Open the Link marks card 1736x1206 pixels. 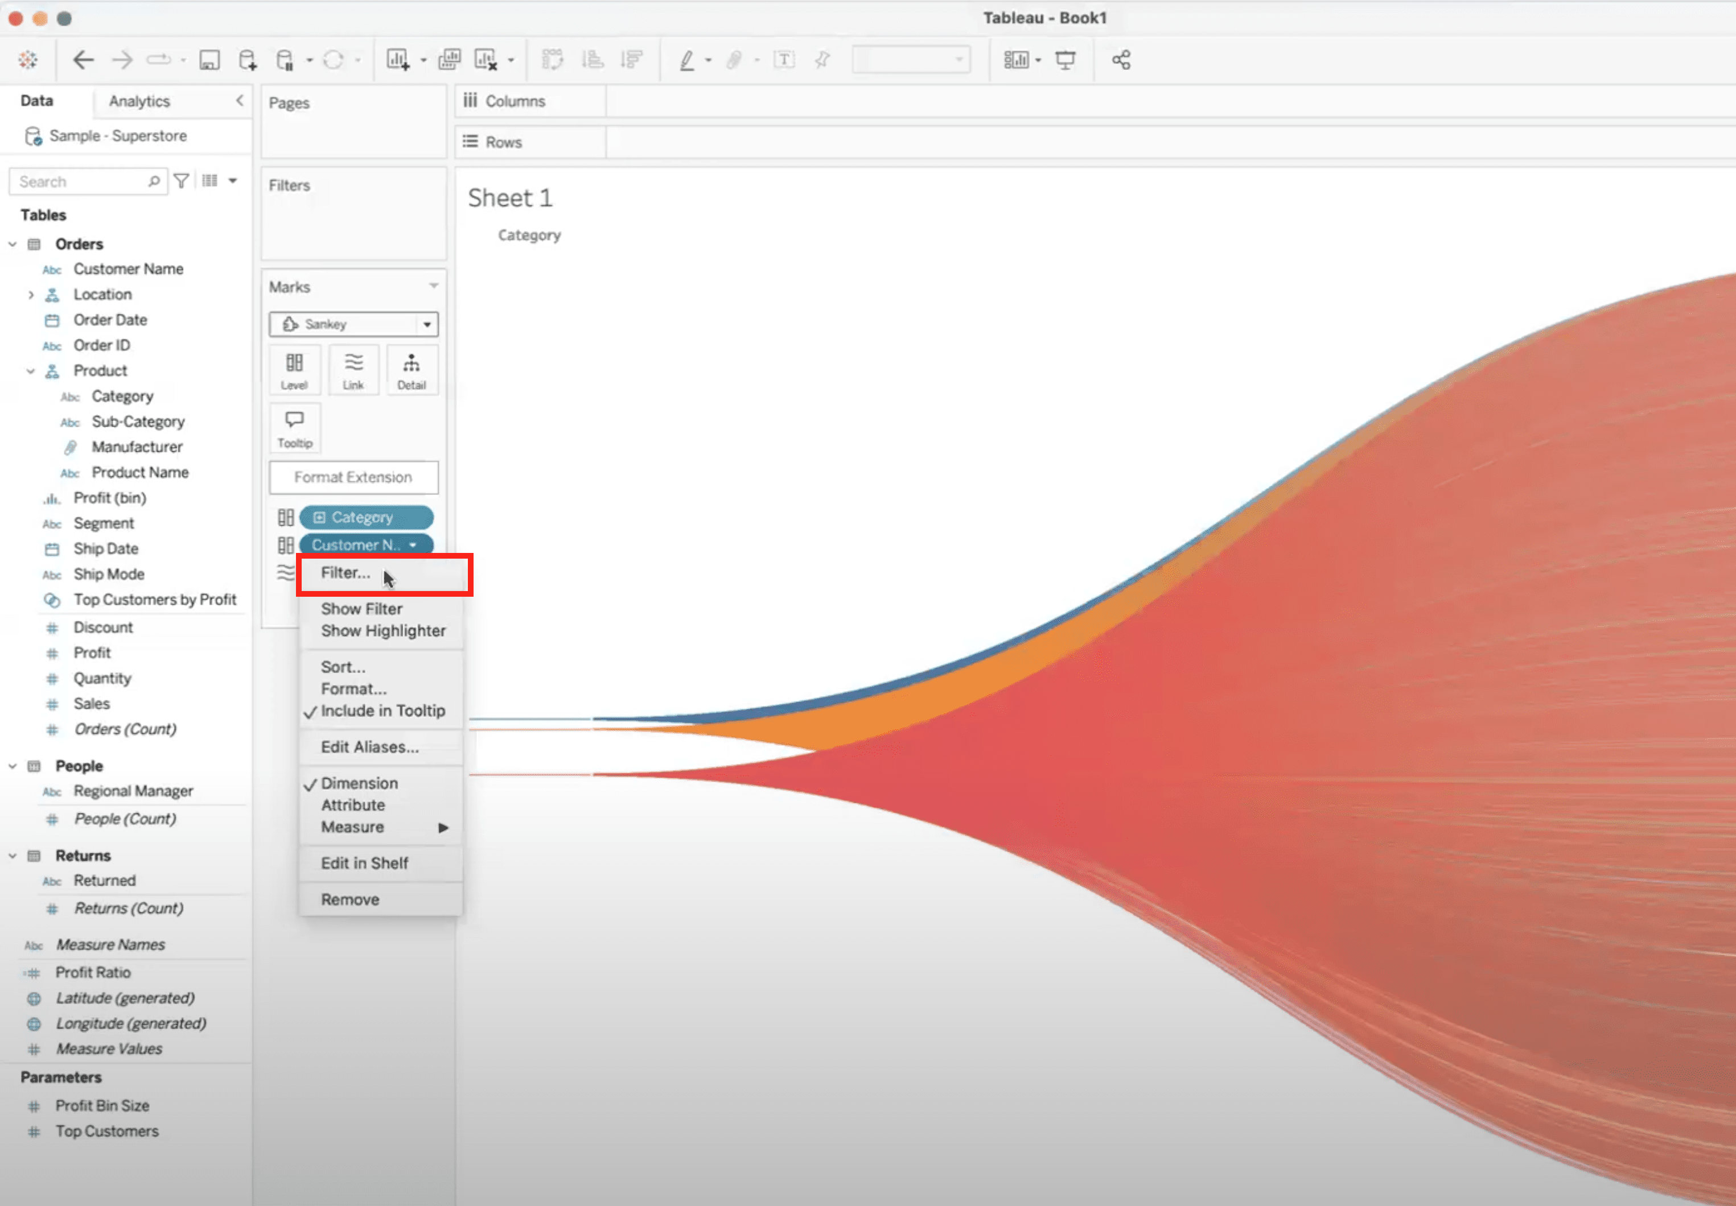click(x=353, y=370)
